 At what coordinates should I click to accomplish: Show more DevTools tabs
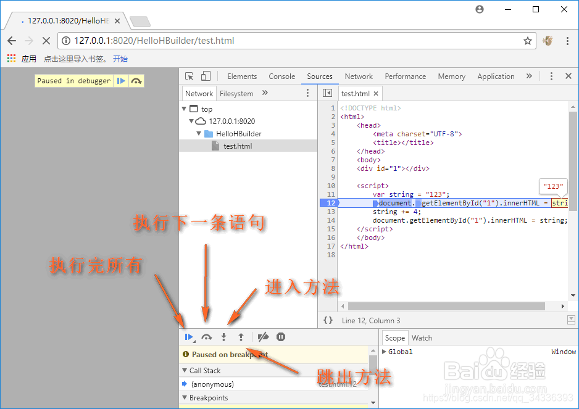[x=529, y=76]
